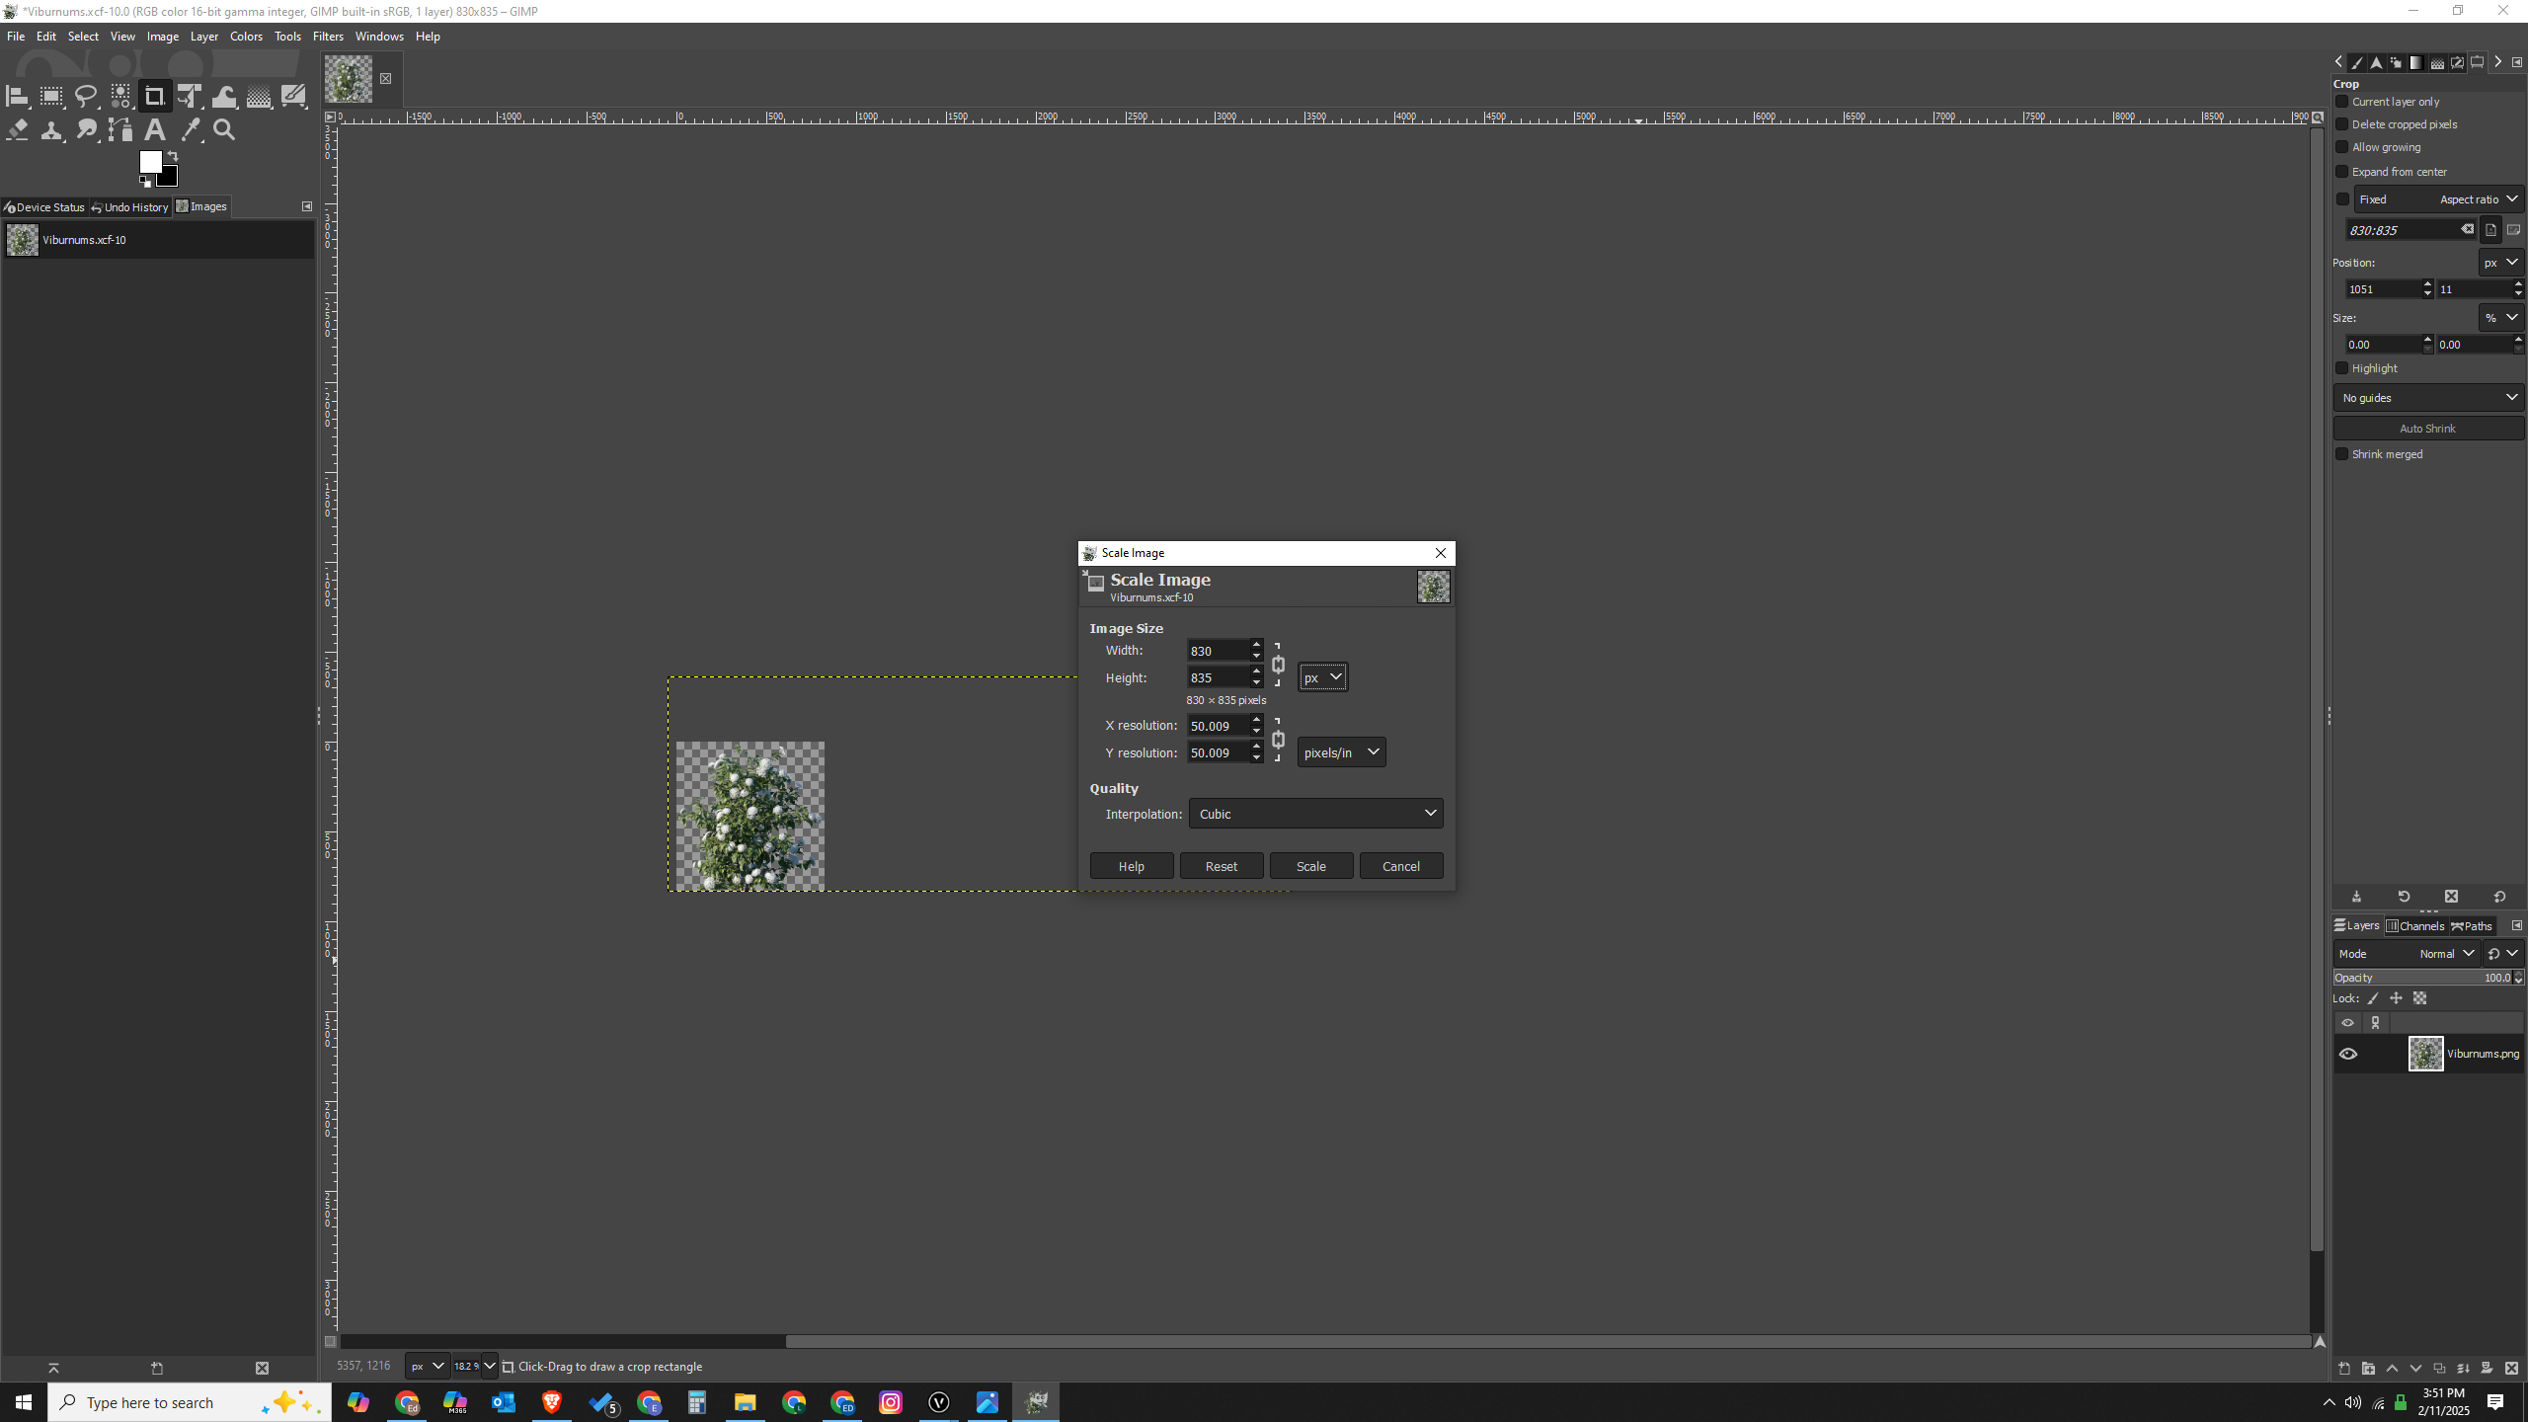The image size is (2528, 1422).
Task: Click the Auto Shrink button
Action: pos(2427,429)
